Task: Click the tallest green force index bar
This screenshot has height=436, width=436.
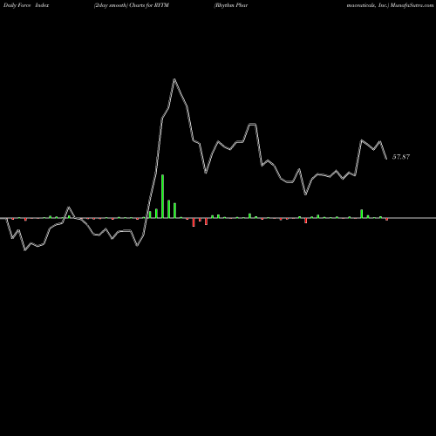Action: tap(162, 196)
